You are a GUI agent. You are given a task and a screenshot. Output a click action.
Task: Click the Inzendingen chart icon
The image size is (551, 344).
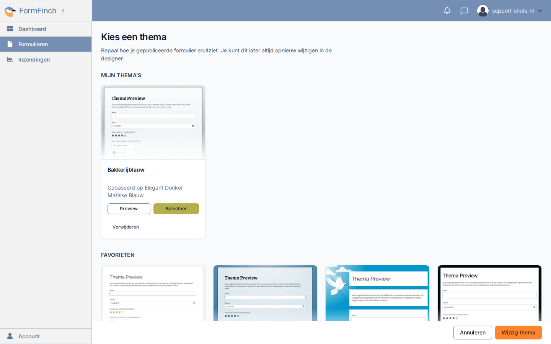coord(10,59)
